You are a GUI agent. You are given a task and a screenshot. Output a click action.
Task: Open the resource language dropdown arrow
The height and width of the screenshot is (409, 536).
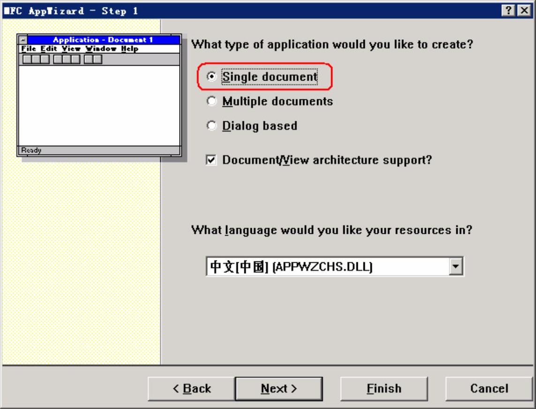(456, 266)
